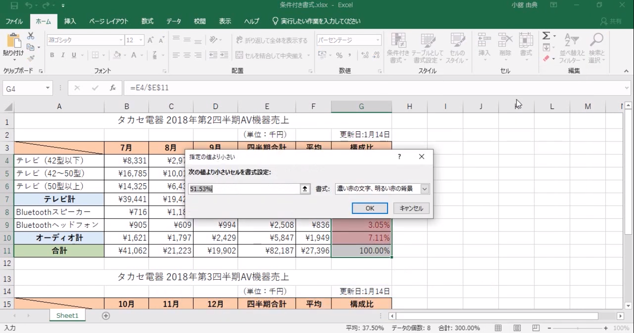Open 条件付き書式 (Conditional Formatting)
634x333 pixels.
point(398,48)
